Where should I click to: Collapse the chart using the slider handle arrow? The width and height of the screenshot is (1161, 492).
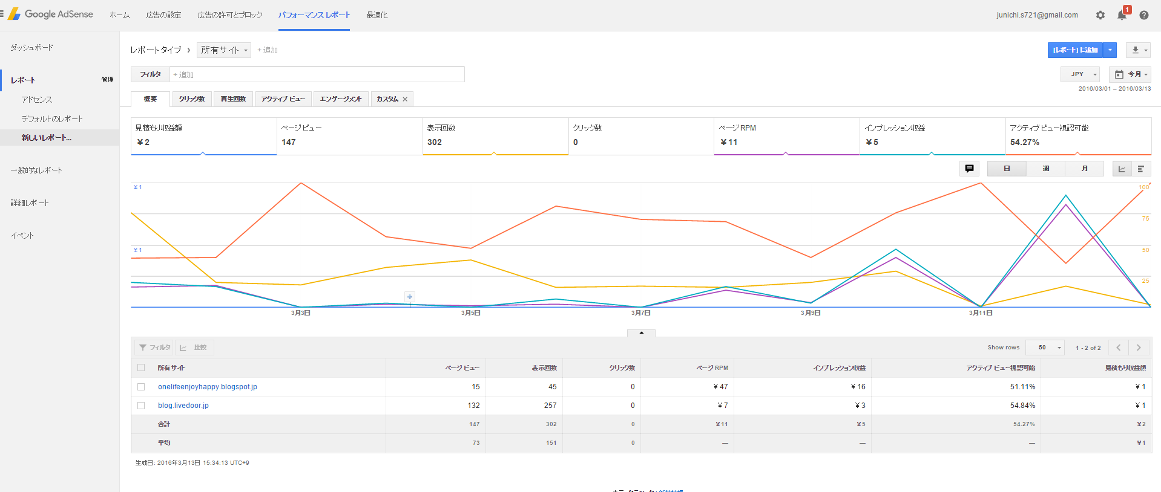click(642, 333)
